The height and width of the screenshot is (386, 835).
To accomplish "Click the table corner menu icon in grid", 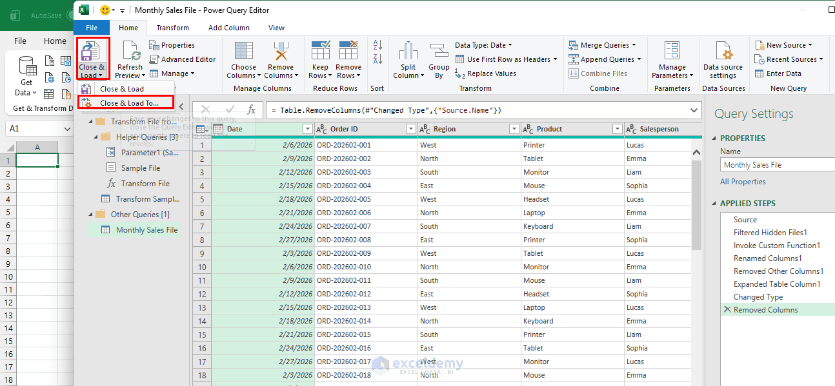I will [202, 130].
